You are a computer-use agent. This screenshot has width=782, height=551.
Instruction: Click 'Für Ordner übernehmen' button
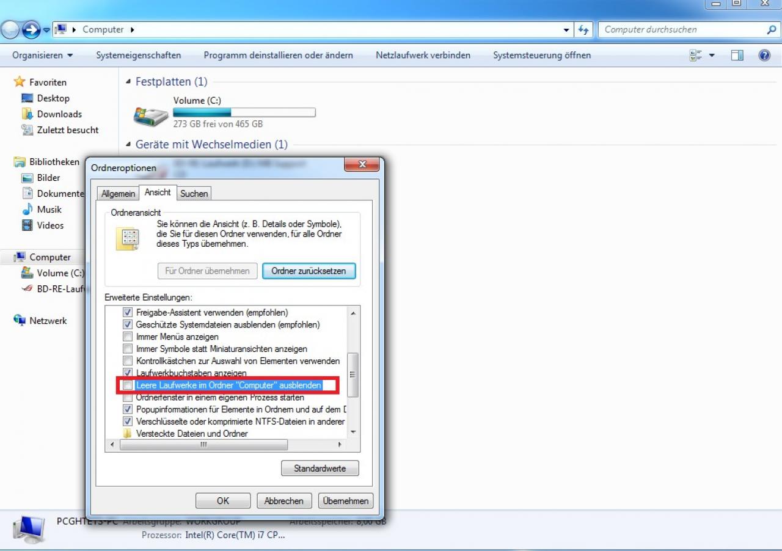pos(207,271)
